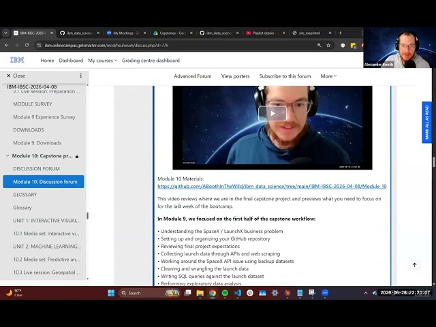Open Module 9: Downloads item
This screenshot has width=436, height=327.
click(37, 143)
